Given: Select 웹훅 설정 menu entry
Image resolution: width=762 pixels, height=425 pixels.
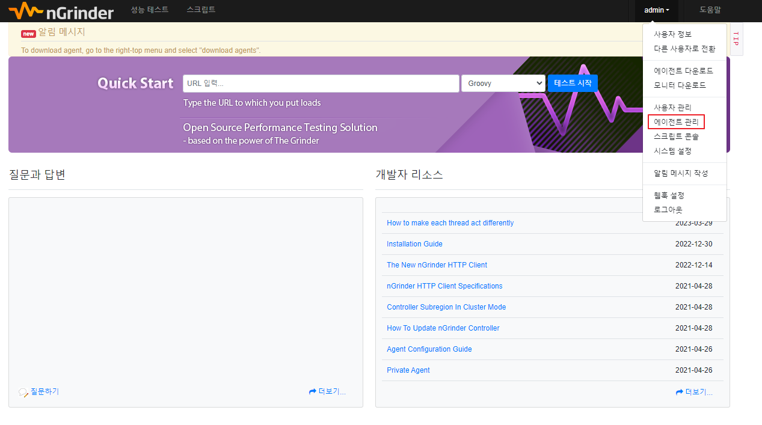Looking at the screenshot, I should tap(669, 195).
